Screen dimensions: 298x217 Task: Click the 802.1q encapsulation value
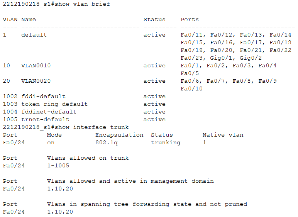pos(106,142)
